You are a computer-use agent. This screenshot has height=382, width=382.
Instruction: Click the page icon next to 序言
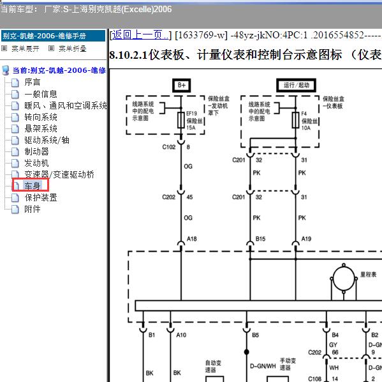[x=15, y=82]
